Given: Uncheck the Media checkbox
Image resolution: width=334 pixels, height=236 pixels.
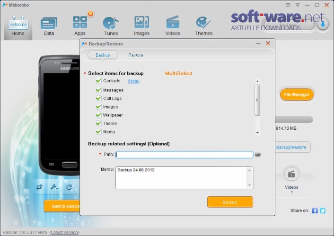Looking at the screenshot, I should tap(98, 132).
